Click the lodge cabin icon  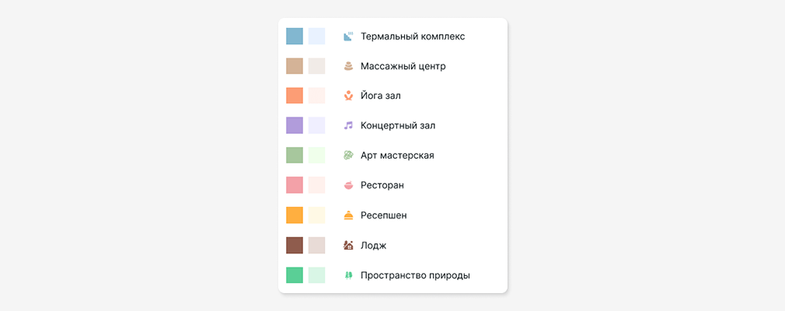click(x=348, y=245)
